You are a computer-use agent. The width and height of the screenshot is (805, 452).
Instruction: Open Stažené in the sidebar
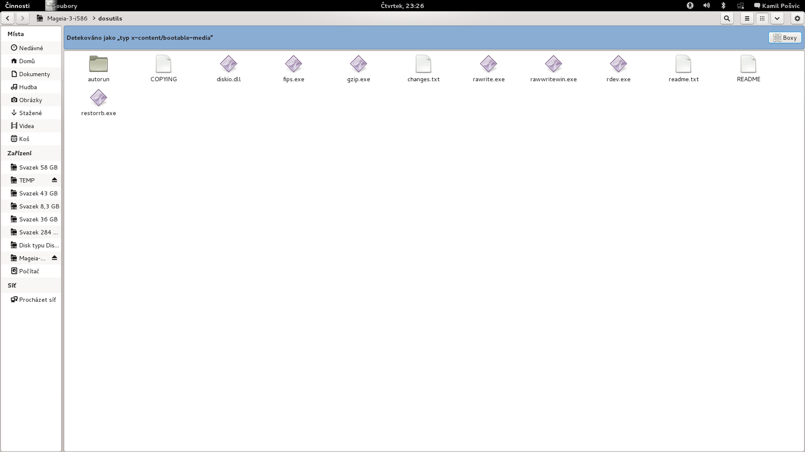[x=31, y=113]
